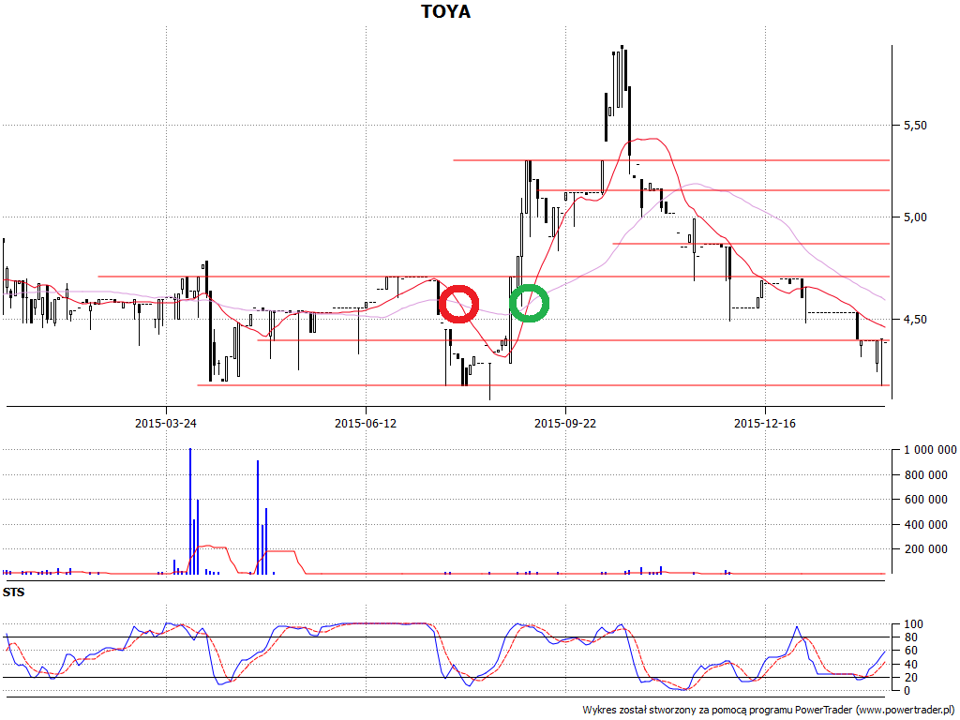Click the 400 000 volume axis label

click(925, 525)
